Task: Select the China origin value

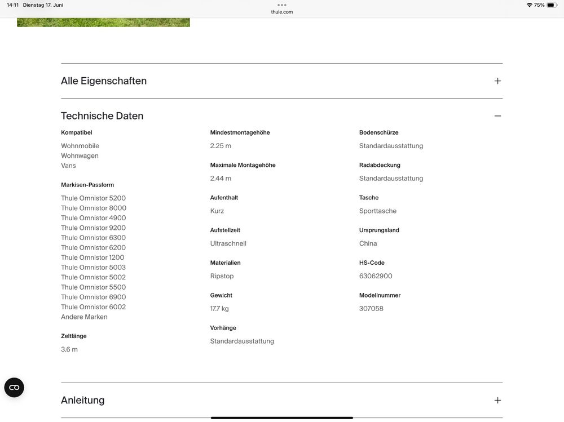Action: click(368, 243)
